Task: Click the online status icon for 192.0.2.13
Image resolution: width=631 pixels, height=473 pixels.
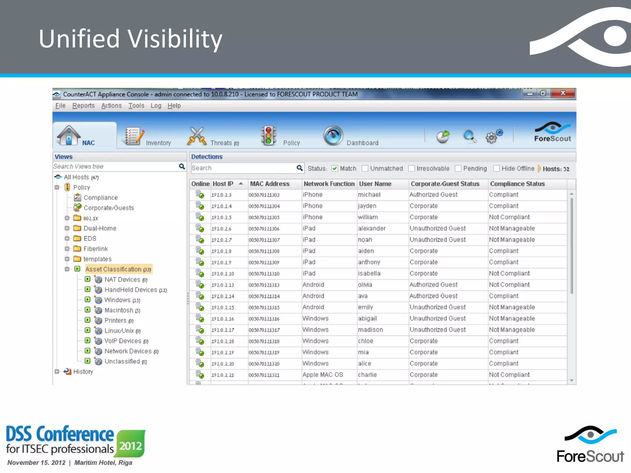Action: [200, 285]
